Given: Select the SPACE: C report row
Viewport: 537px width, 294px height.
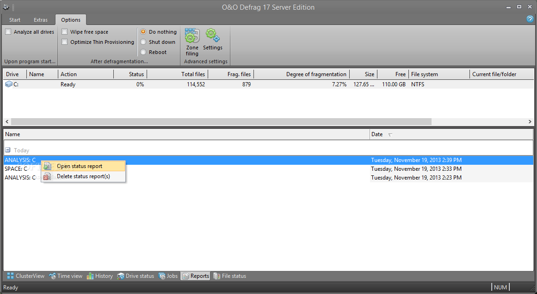Looking at the screenshot, I should pyautogui.click(x=268, y=169).
